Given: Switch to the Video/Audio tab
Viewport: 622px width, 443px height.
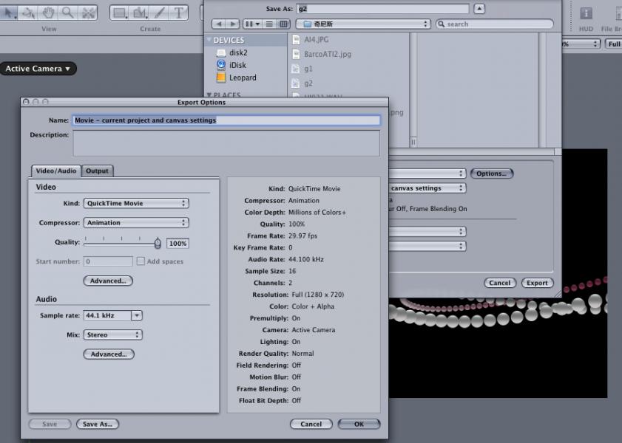Looking at the screenshot, I should click(x=56, y=171).
